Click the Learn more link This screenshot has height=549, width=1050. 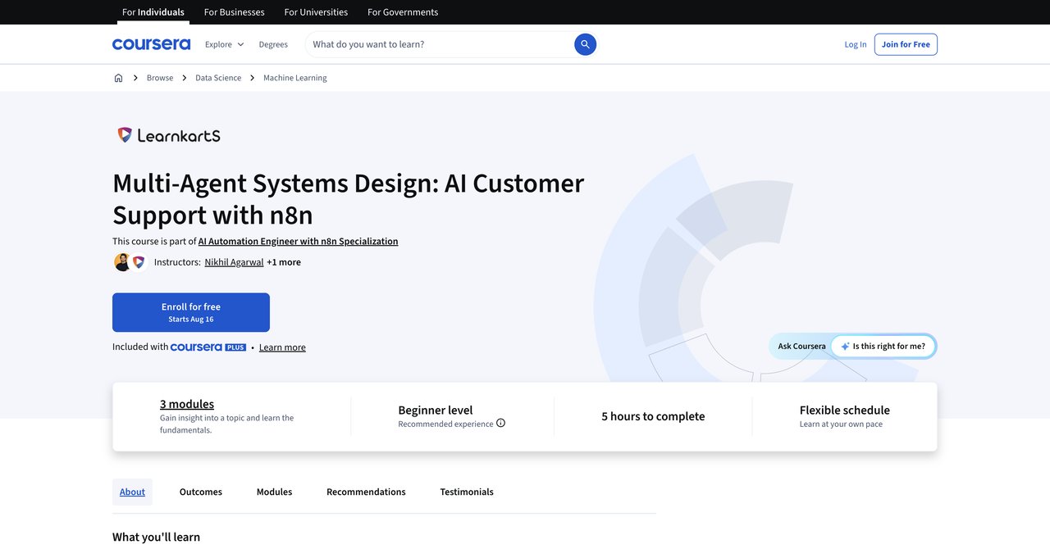coord(282,347)
